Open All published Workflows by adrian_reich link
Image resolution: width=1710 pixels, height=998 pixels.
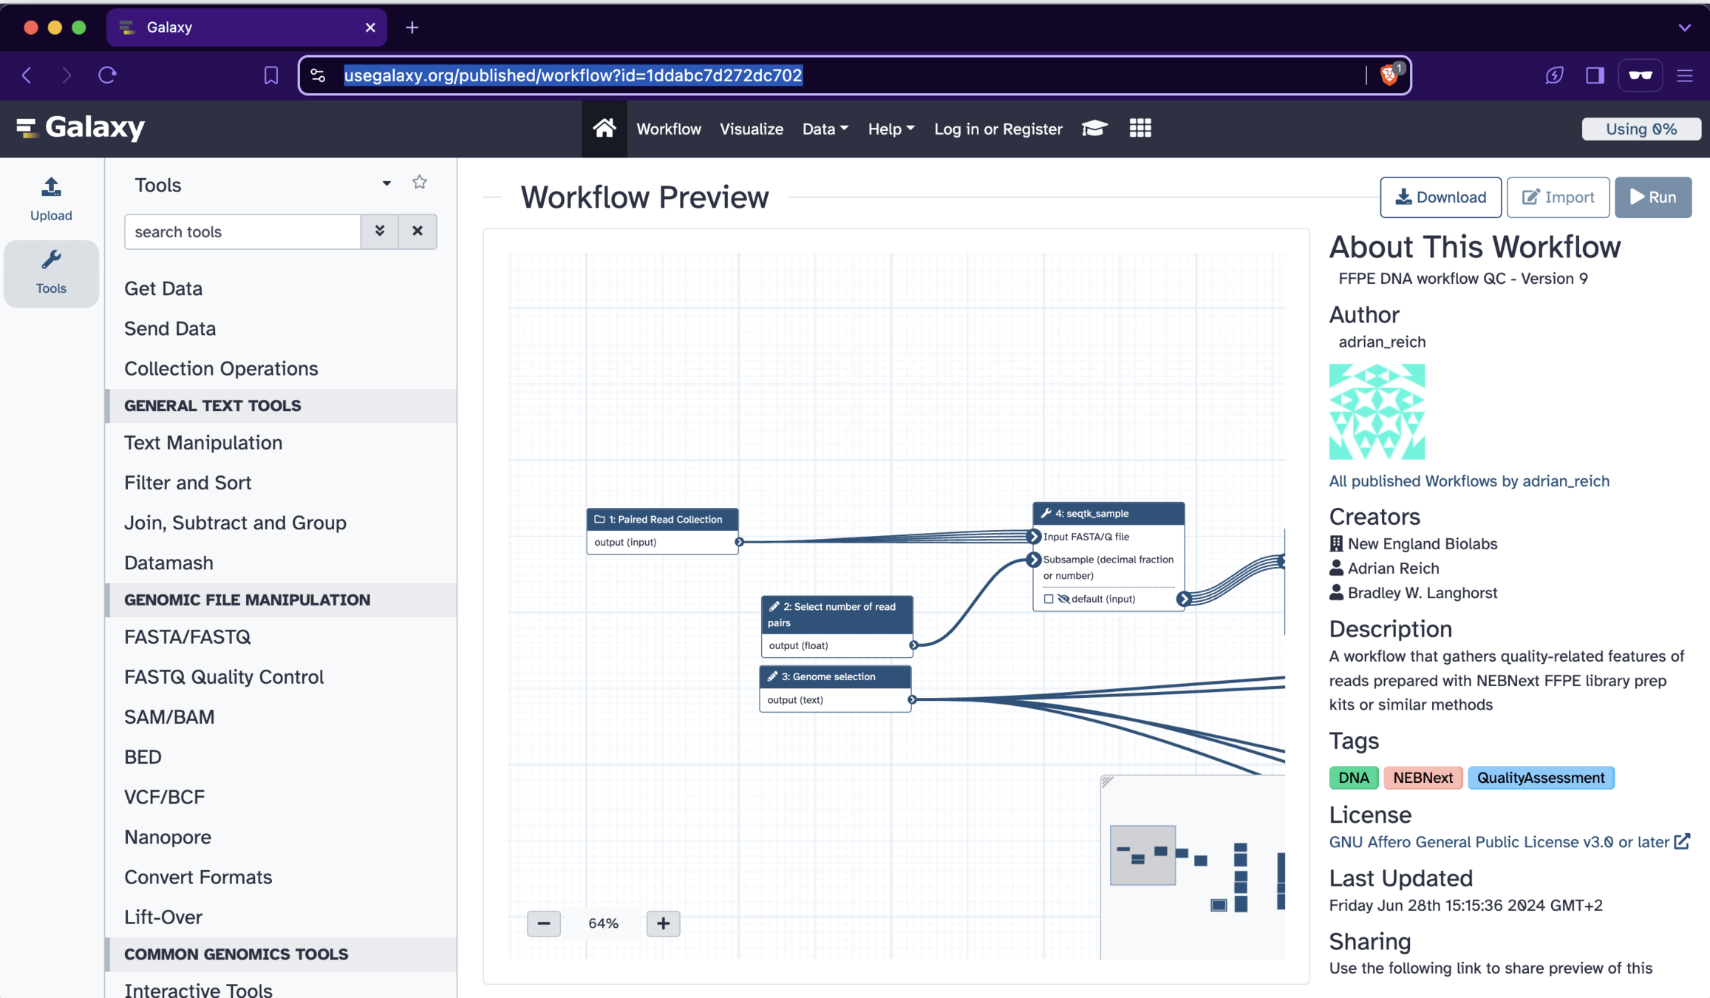point(1468,481)
